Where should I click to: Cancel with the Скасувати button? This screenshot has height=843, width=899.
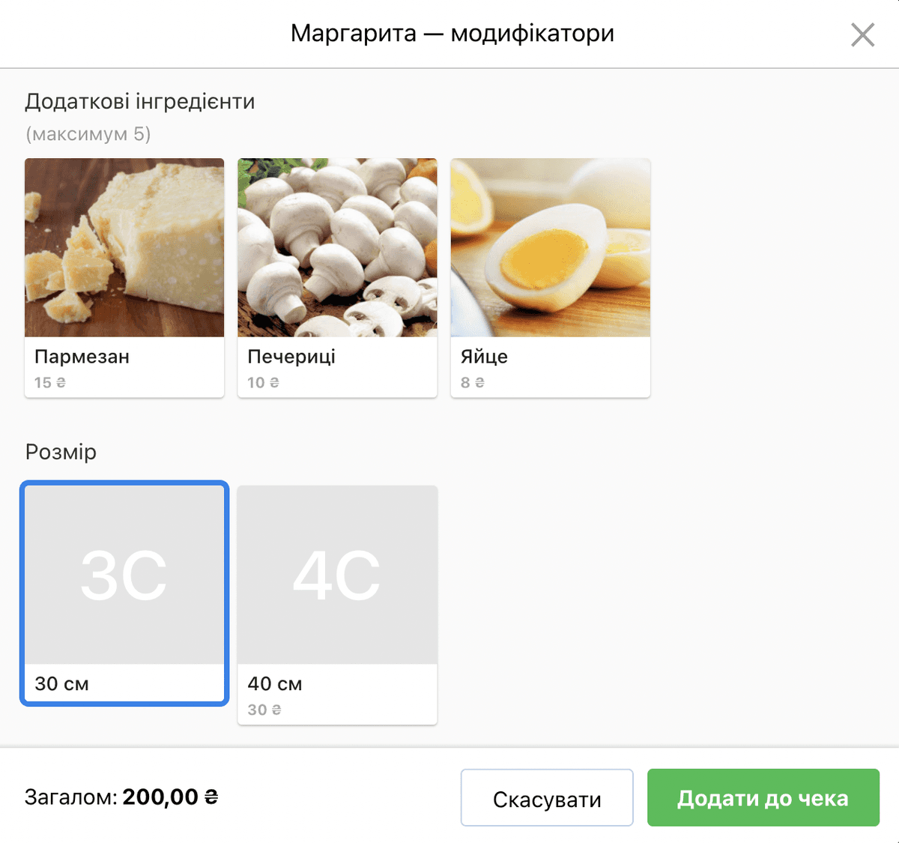tap(547, 798)
